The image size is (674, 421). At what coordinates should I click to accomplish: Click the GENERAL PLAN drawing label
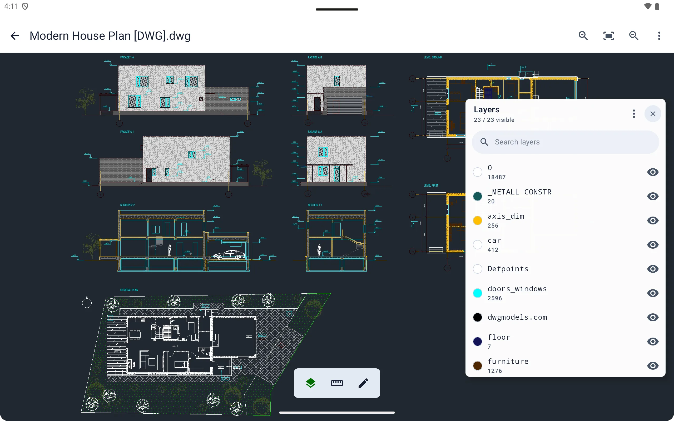pyautogui.click(x=129, y=290)
